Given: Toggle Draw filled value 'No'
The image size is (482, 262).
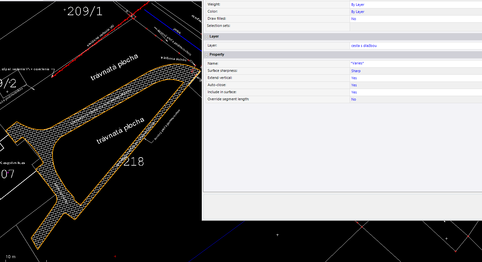Looking at the screenshot, I should tap(354, 19).
